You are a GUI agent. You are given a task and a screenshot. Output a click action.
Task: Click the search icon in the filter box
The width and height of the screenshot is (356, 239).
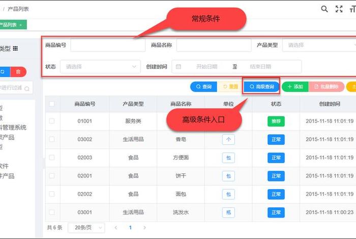tap(27, 88)
